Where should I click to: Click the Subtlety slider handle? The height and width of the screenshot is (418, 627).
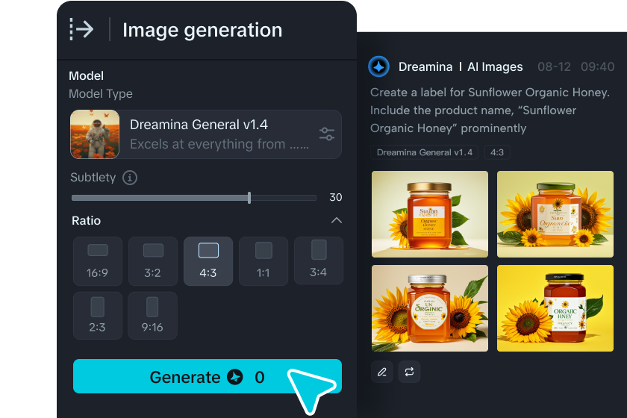coord(249,198)
